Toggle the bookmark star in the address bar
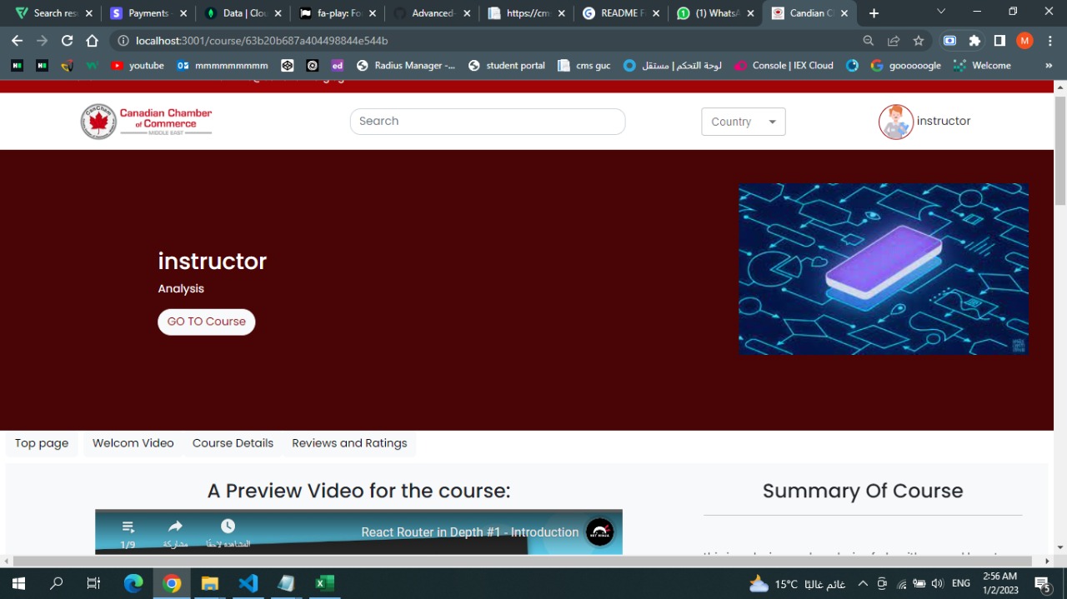 coord(919,40)
